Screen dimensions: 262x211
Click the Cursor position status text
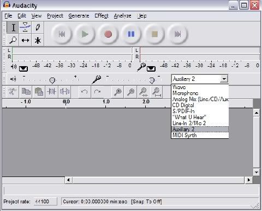point(95,202)
